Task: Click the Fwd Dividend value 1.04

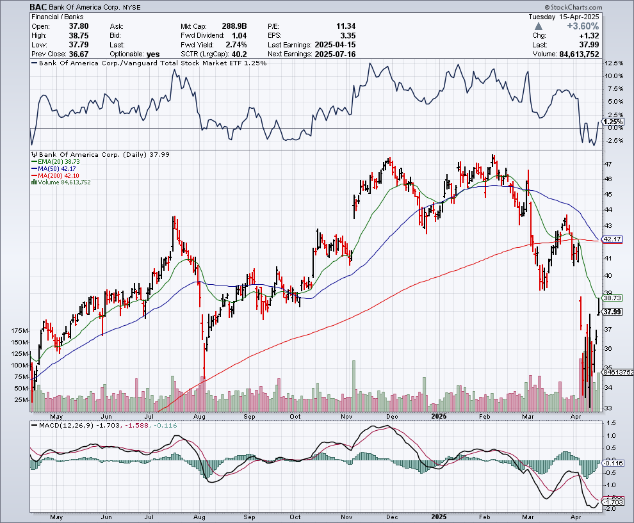Action: pyautogui.click(x=239, y=36)
